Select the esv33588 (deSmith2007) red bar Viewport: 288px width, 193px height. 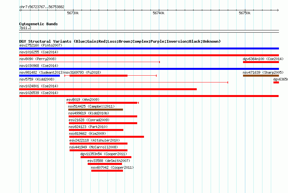tap(105, 164)
